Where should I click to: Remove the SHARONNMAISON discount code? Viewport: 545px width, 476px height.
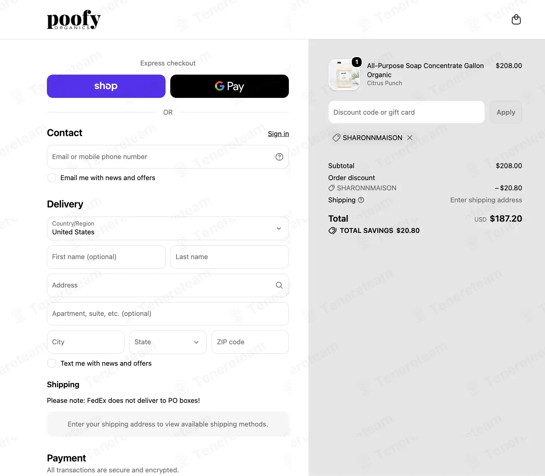(x=410, y=138)
